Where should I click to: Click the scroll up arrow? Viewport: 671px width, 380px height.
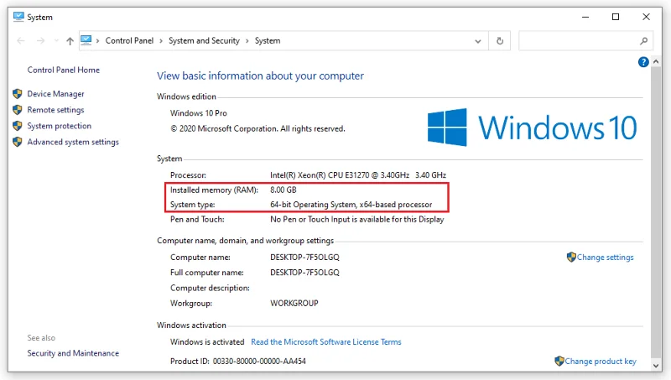[x=656, y=62]
